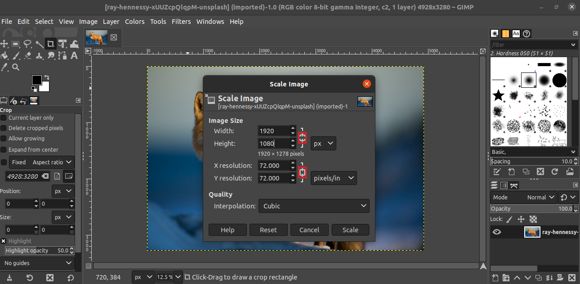Create new layer icon in Layers panel
This screenshot has height=284, width=580.
[495, 278]
